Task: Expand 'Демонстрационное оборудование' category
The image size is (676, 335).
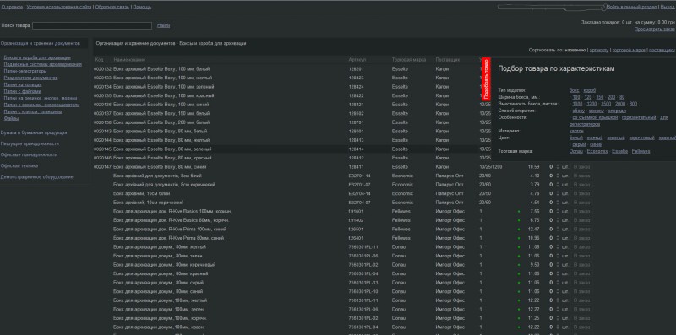Action: coord(37,177)
